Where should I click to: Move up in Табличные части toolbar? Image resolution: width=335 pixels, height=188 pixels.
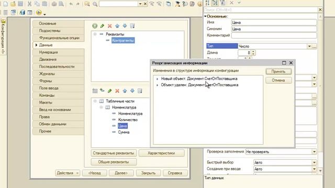[x=125, y=91]
